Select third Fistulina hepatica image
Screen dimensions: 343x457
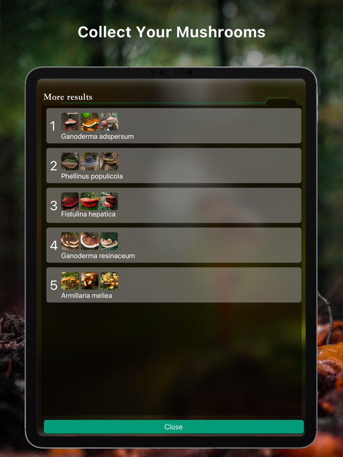[109, 201]
